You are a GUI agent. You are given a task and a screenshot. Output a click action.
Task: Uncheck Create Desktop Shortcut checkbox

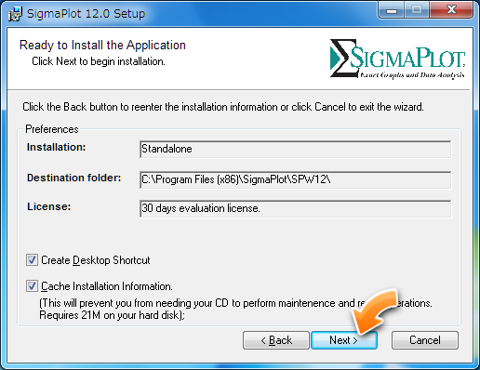click(x=32, y=260)
